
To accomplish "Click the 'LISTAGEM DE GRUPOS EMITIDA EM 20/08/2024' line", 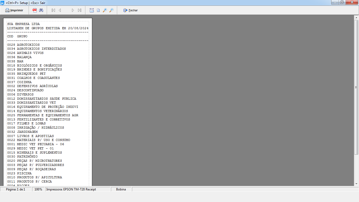I will [48, 28].
